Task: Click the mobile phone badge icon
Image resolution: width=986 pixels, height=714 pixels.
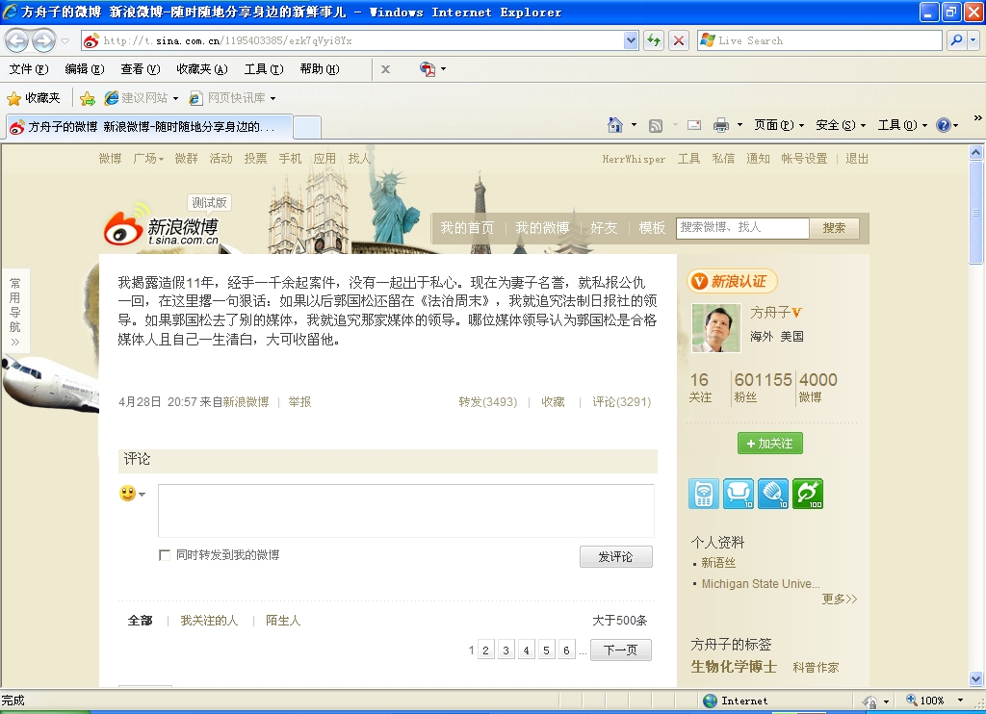Action: (703, 494)
